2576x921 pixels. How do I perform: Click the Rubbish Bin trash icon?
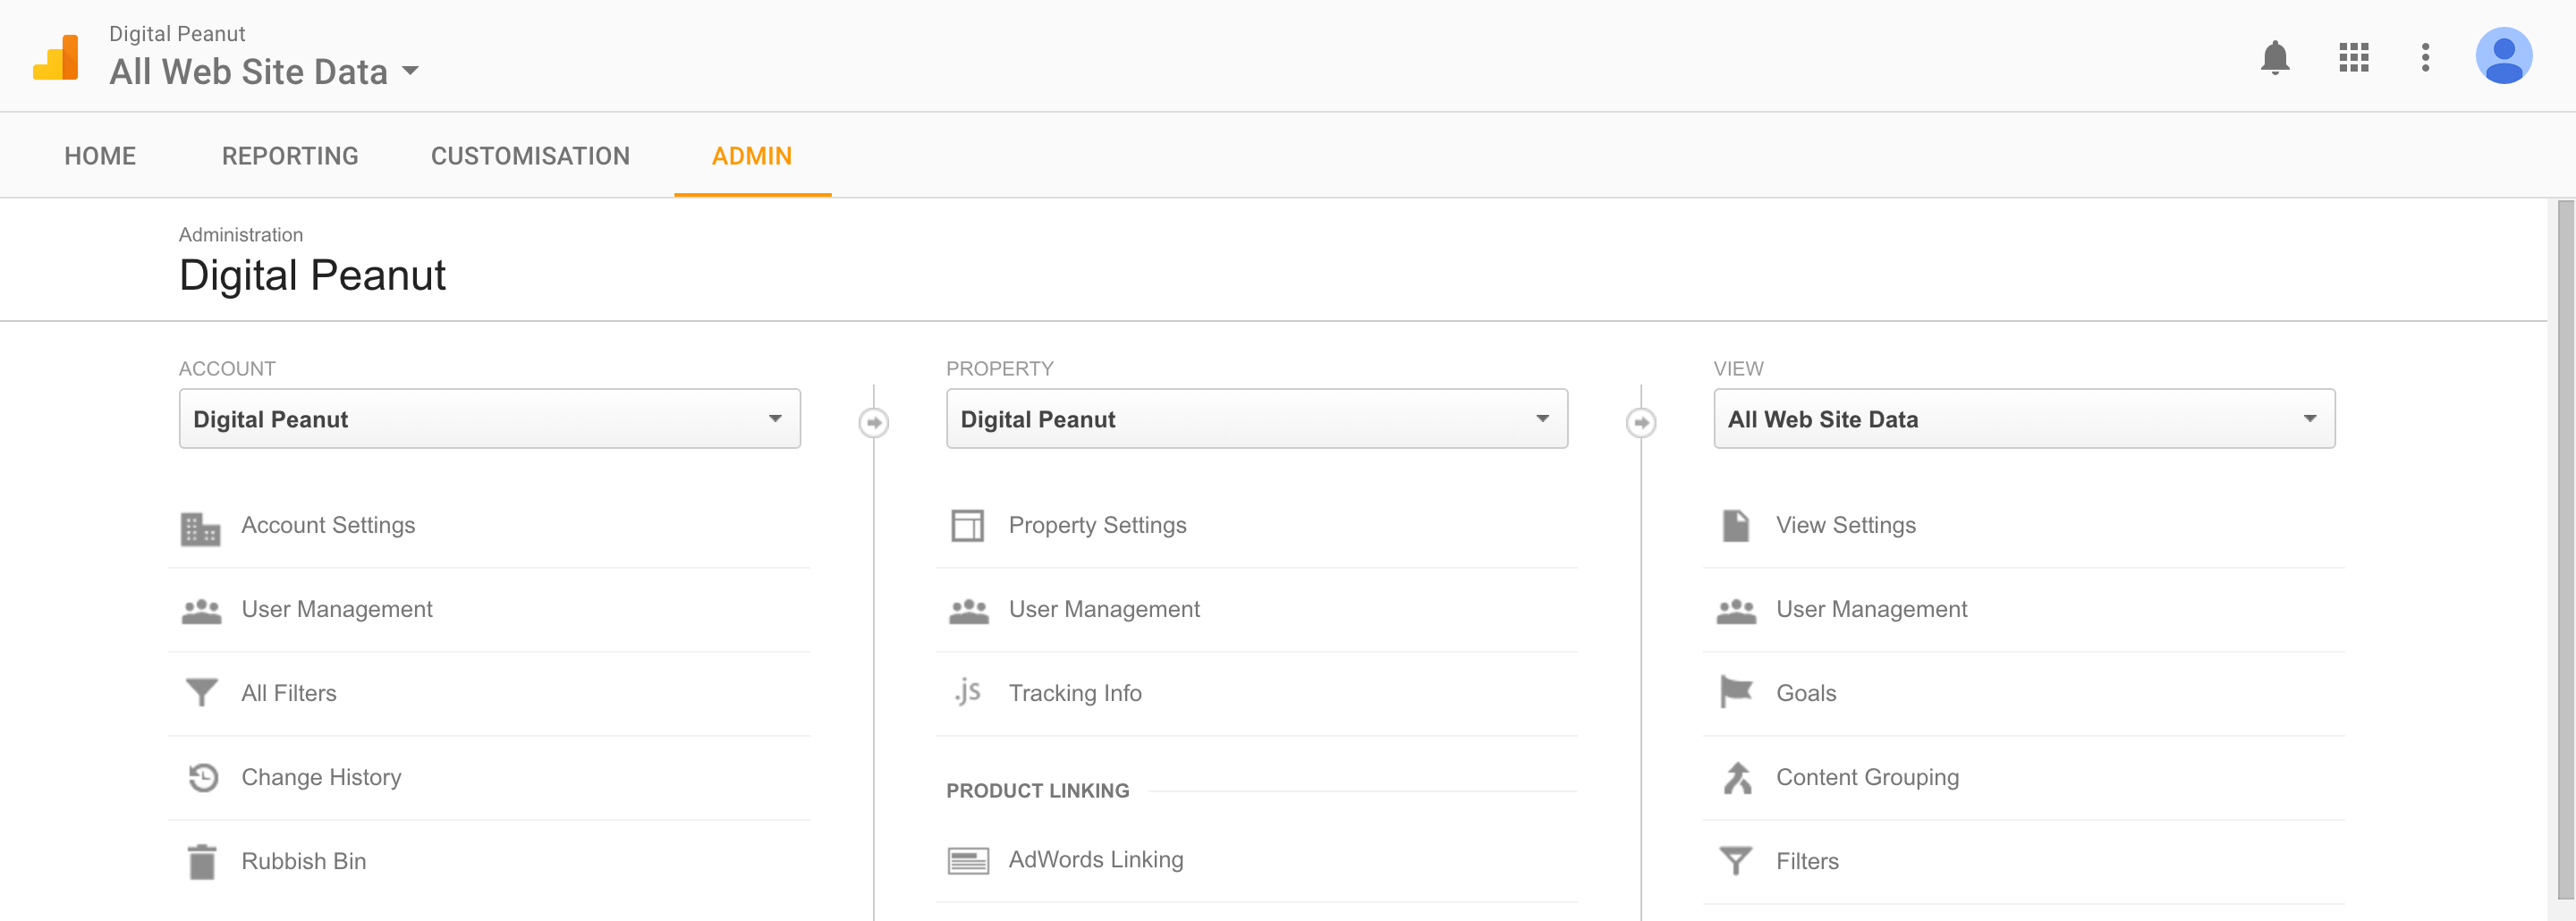click(202, 861)
